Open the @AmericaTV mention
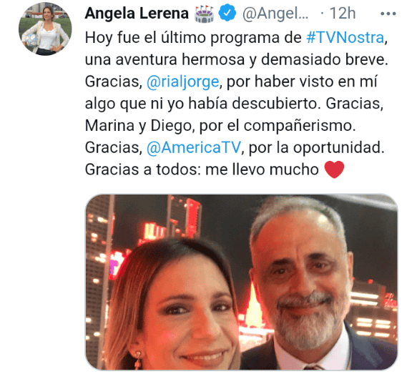The image size is (417, 374). coord(194,147)
